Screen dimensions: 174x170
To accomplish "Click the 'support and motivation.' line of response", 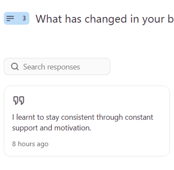I will coord(52,128).
